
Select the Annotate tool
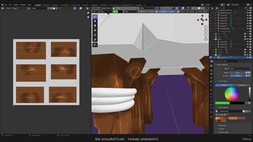(x=95, y=45)
